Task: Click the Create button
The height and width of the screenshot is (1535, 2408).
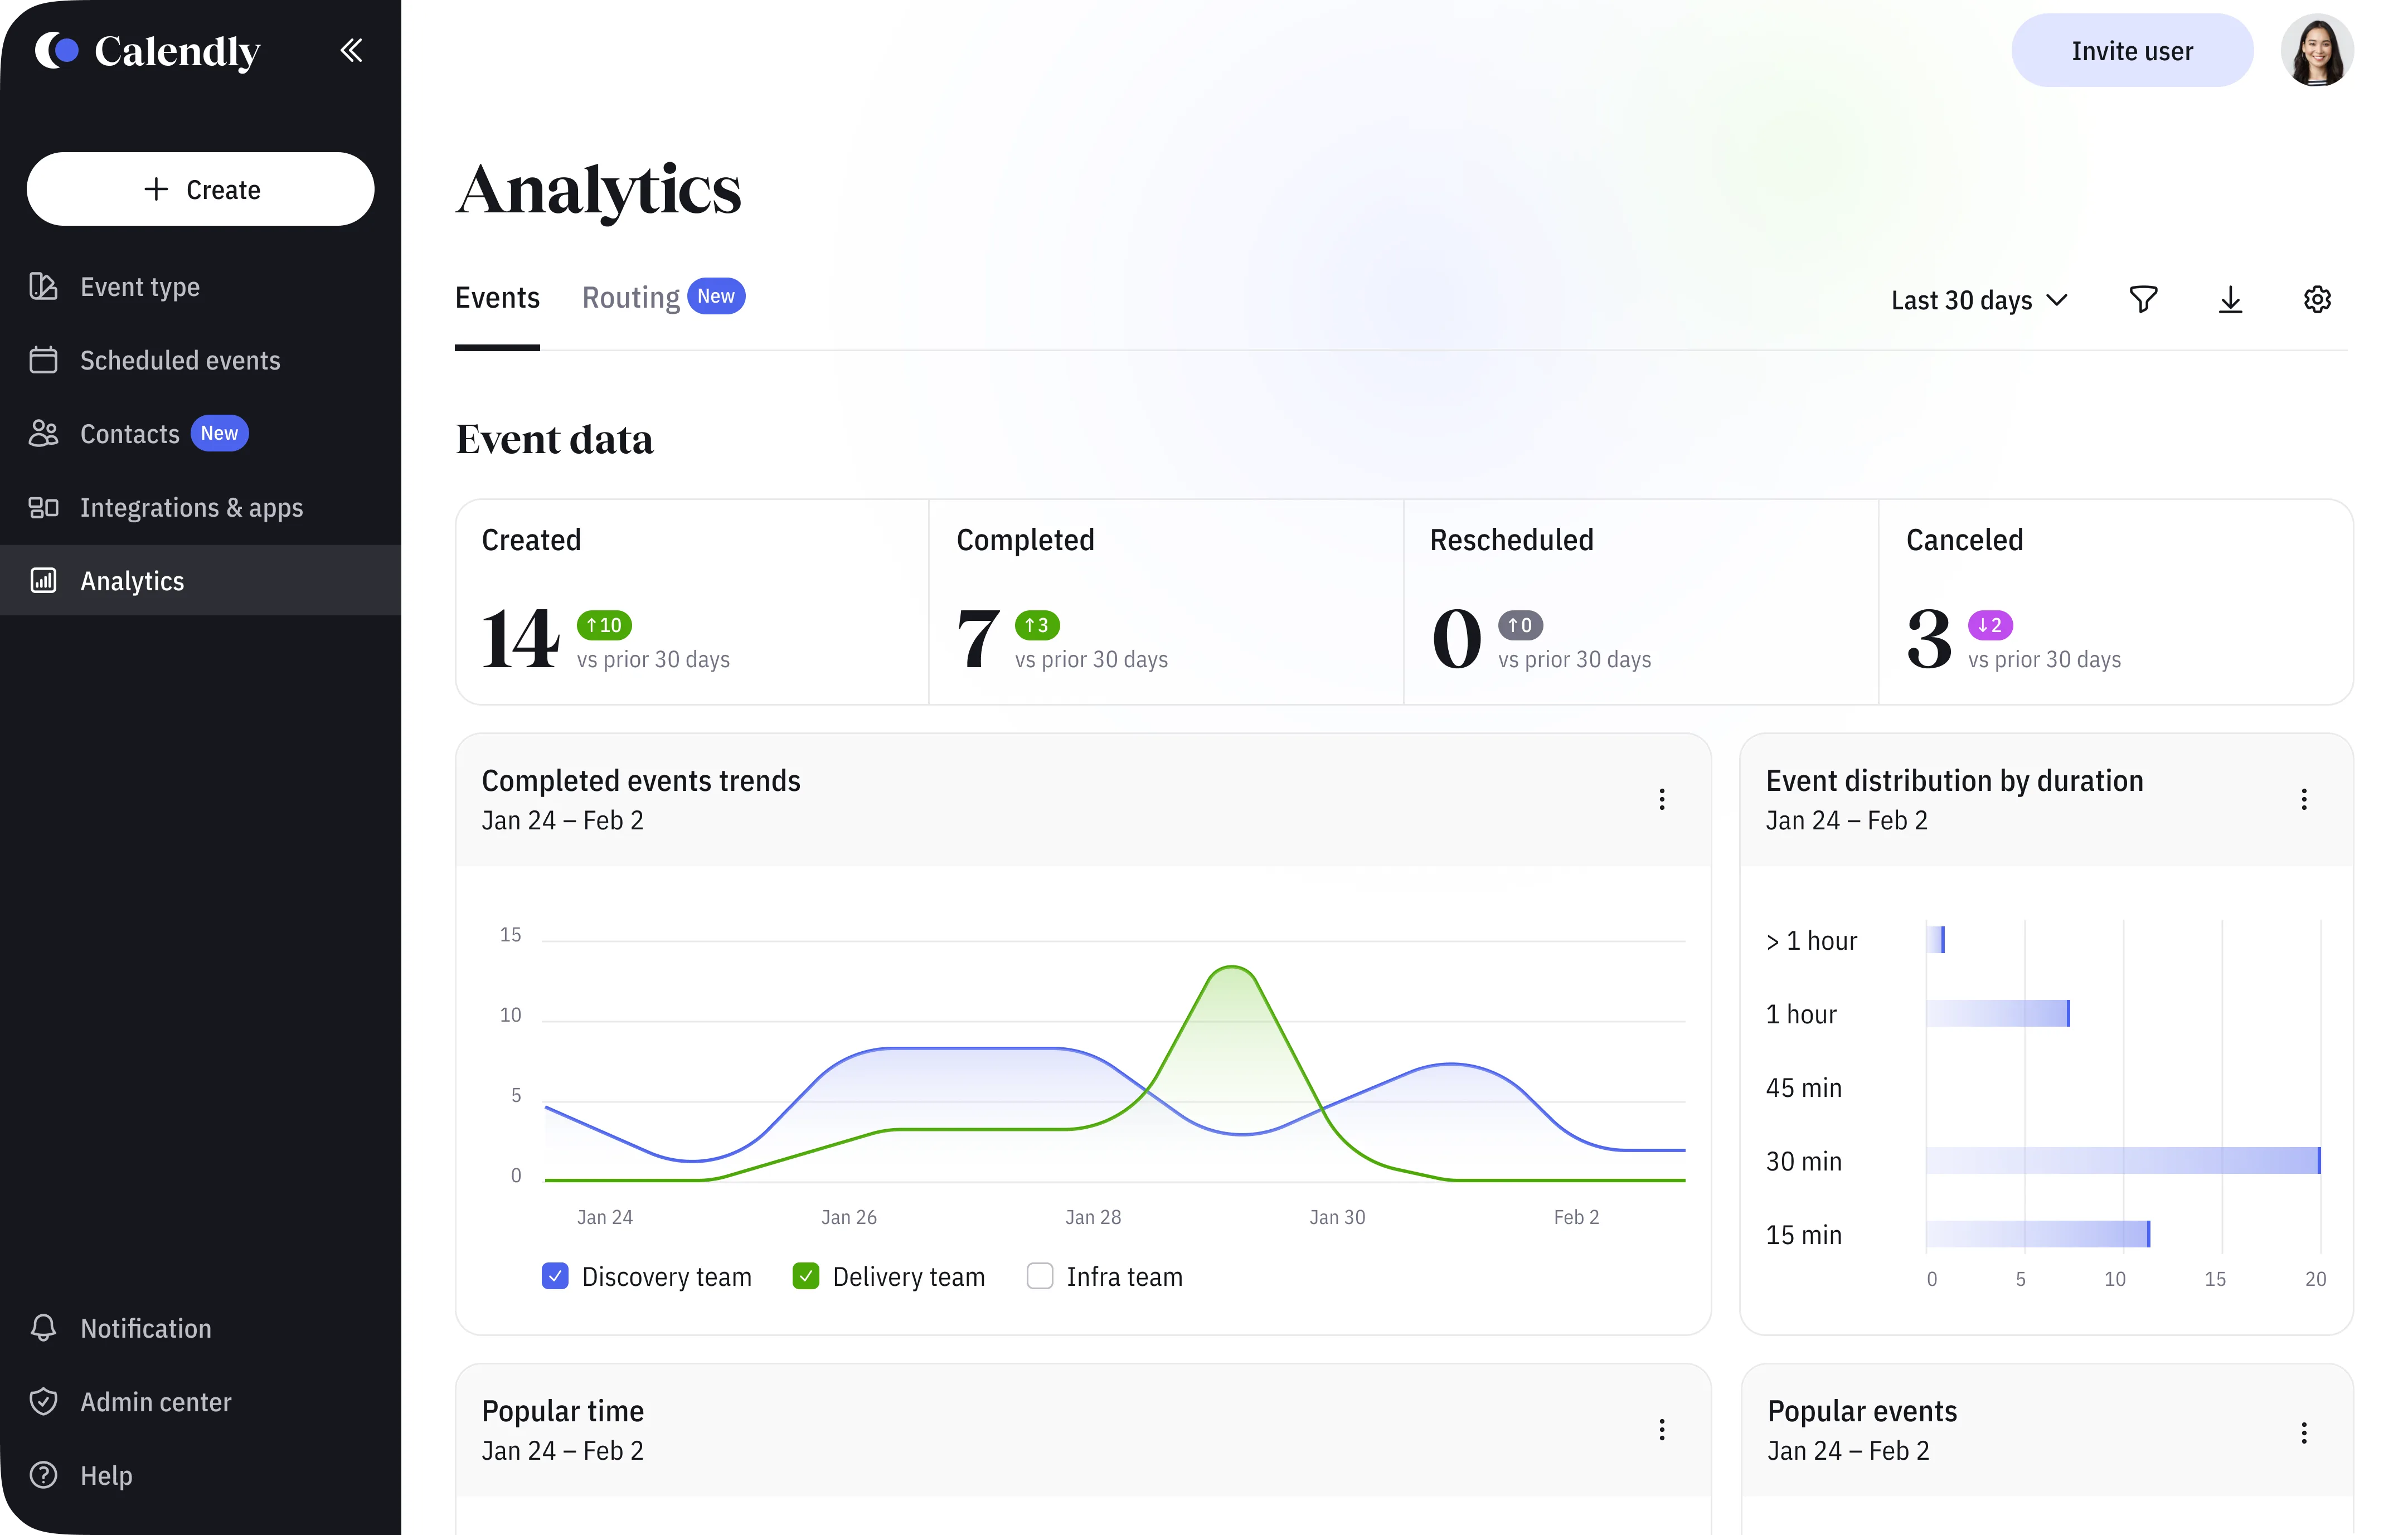Action: 200,189
